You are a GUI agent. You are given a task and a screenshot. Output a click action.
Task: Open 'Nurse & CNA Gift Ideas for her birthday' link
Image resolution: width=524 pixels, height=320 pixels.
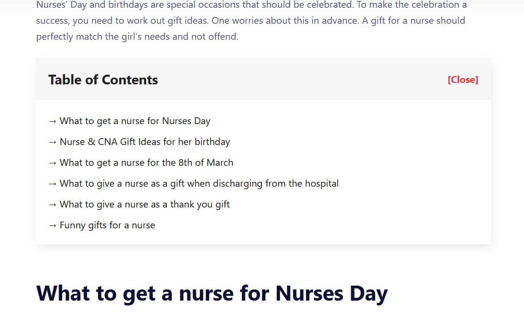(145, 142)
